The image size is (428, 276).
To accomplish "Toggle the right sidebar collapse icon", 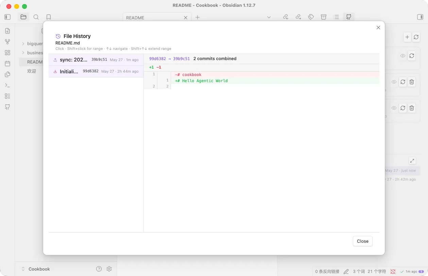I will pyautogui.click(x=420, y=17).
